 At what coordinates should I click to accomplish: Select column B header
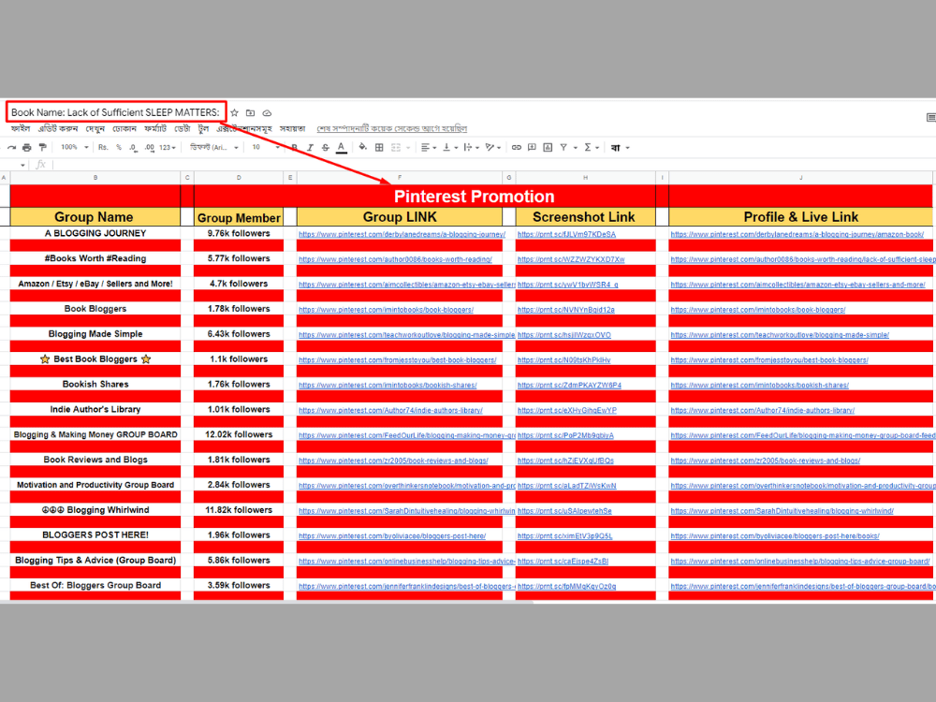pos(95,177)
